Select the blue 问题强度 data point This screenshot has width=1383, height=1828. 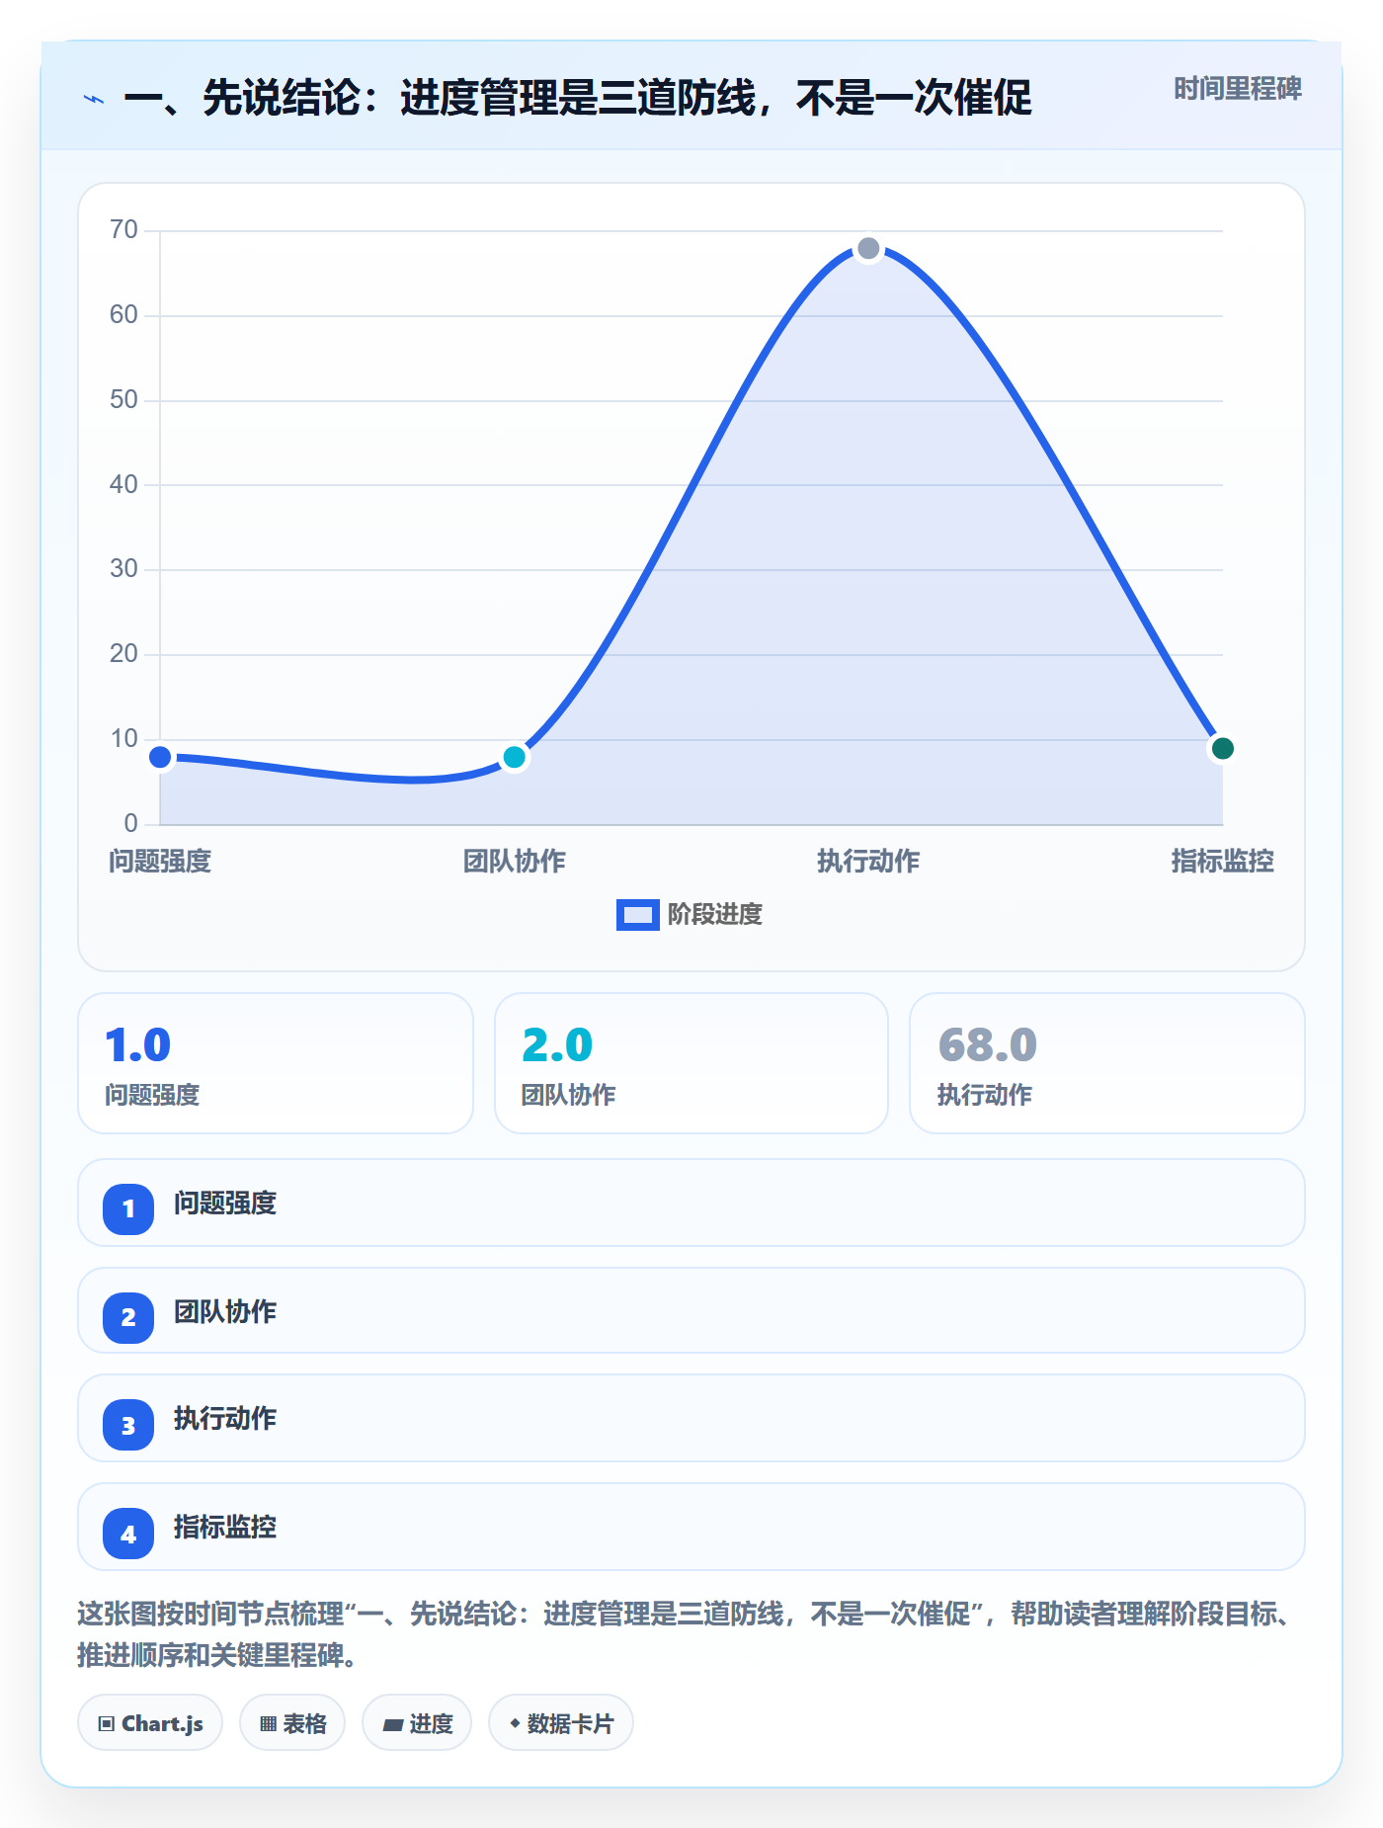coord(160,757)
